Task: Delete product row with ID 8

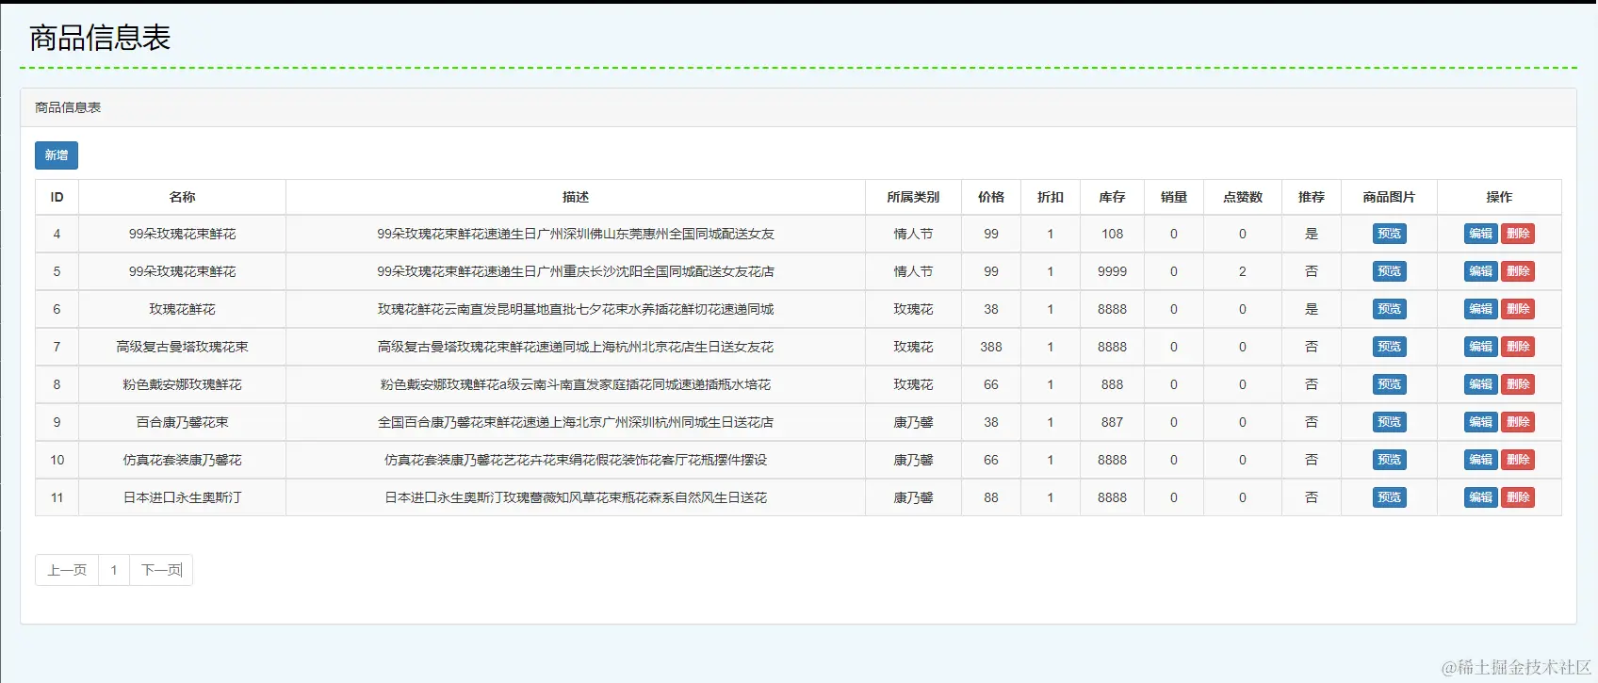Action: pyautogui.click(x=1518, y=384)
